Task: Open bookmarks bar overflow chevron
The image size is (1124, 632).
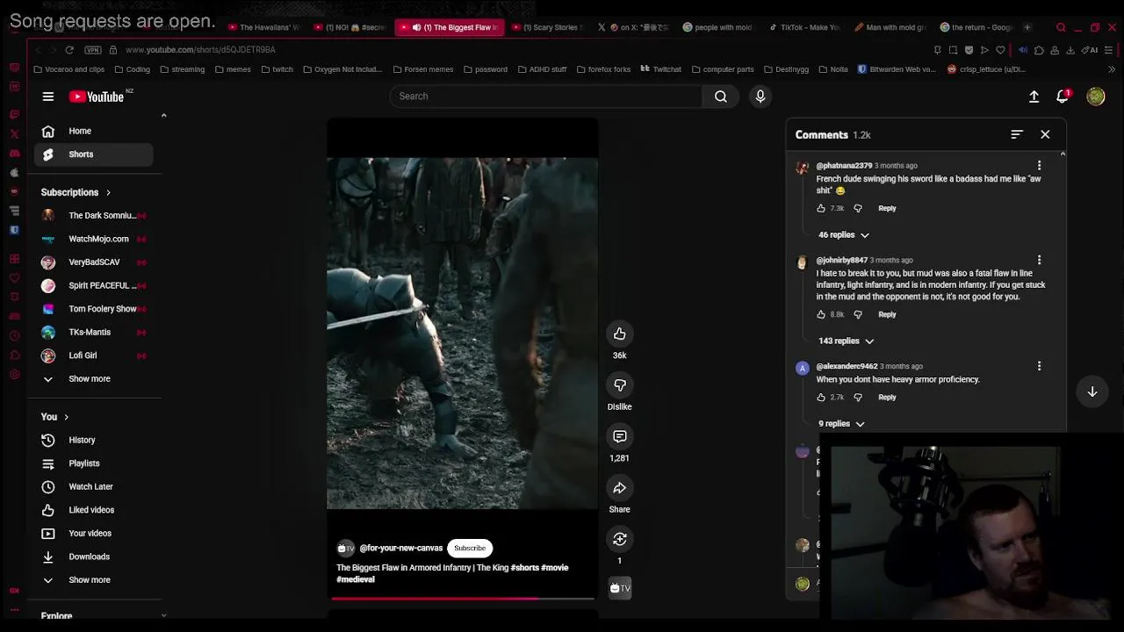Action: tap(1112, 69)
